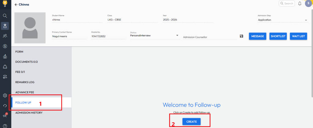Click the notification bell icon

pos(300,4)
